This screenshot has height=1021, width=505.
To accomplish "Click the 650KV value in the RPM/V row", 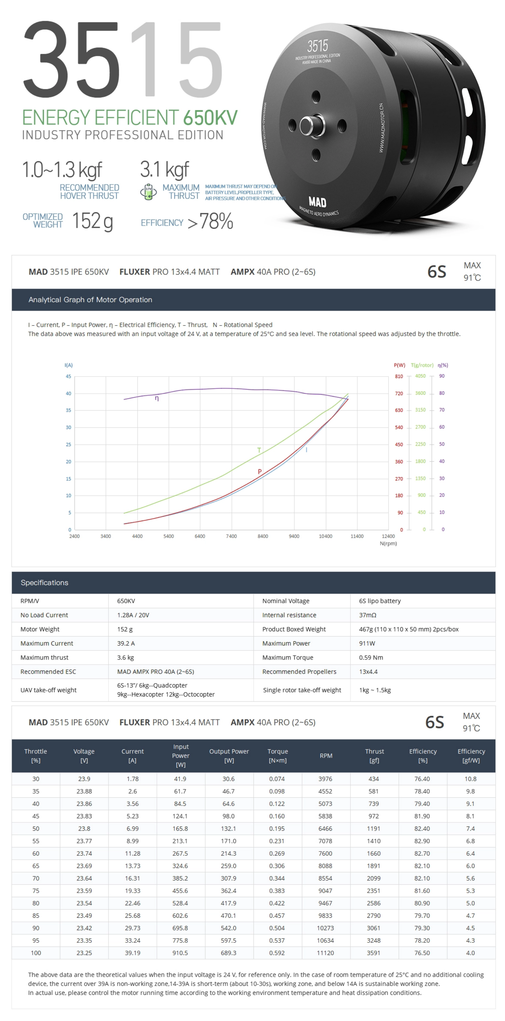I will click(126, 601).
